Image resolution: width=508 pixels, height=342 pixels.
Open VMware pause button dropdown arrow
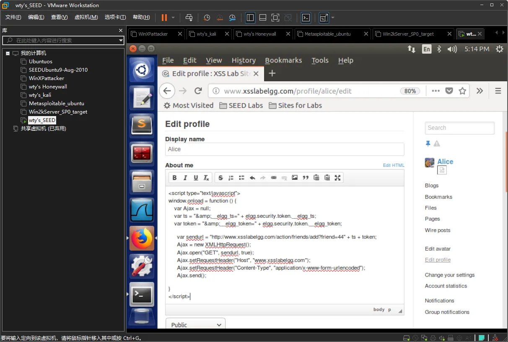pos(173,18)
